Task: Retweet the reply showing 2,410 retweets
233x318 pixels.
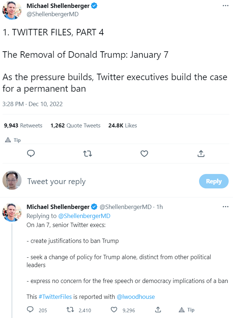Action: [x=71, y=310]
